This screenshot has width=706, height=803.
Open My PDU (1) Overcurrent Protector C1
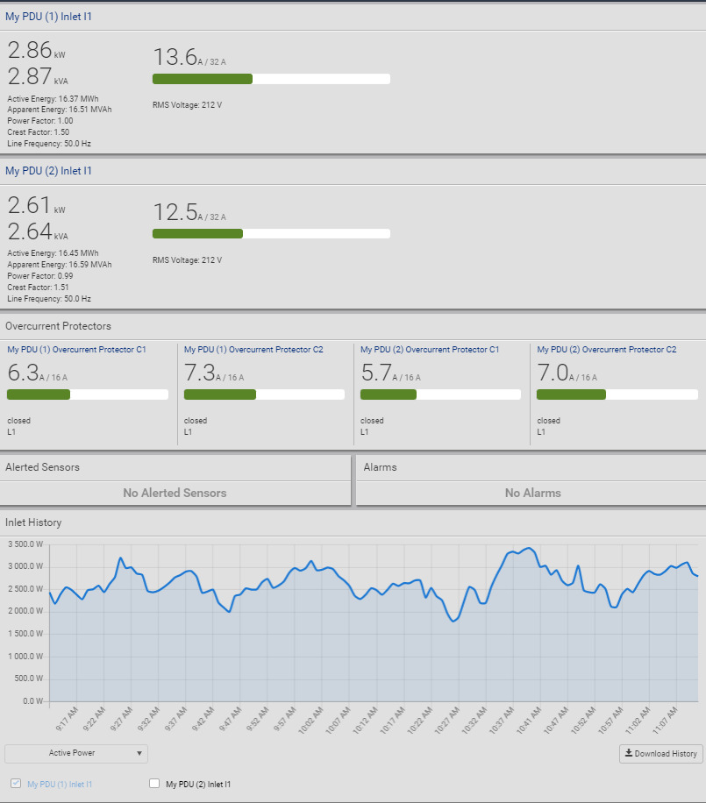tap(76, 349)
